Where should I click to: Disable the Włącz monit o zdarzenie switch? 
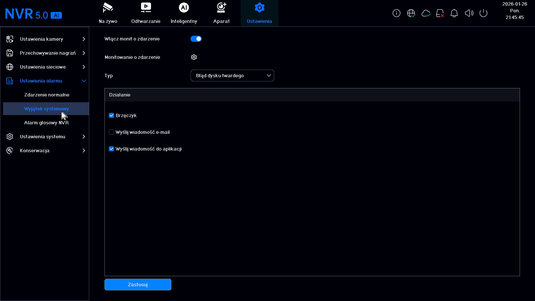[196, 39]
